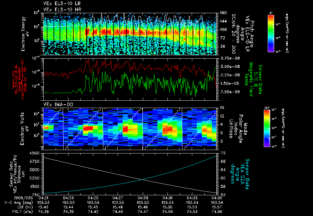
Task: Click the 108 pitch angle tick
Action: (x=223, y=30)
